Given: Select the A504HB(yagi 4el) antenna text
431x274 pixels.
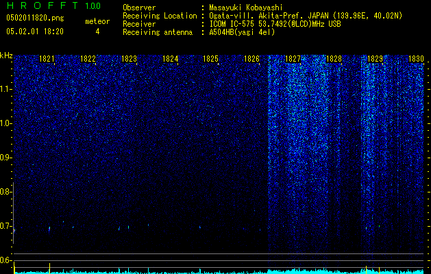Looking at the screenshot, I should (242, 32).
